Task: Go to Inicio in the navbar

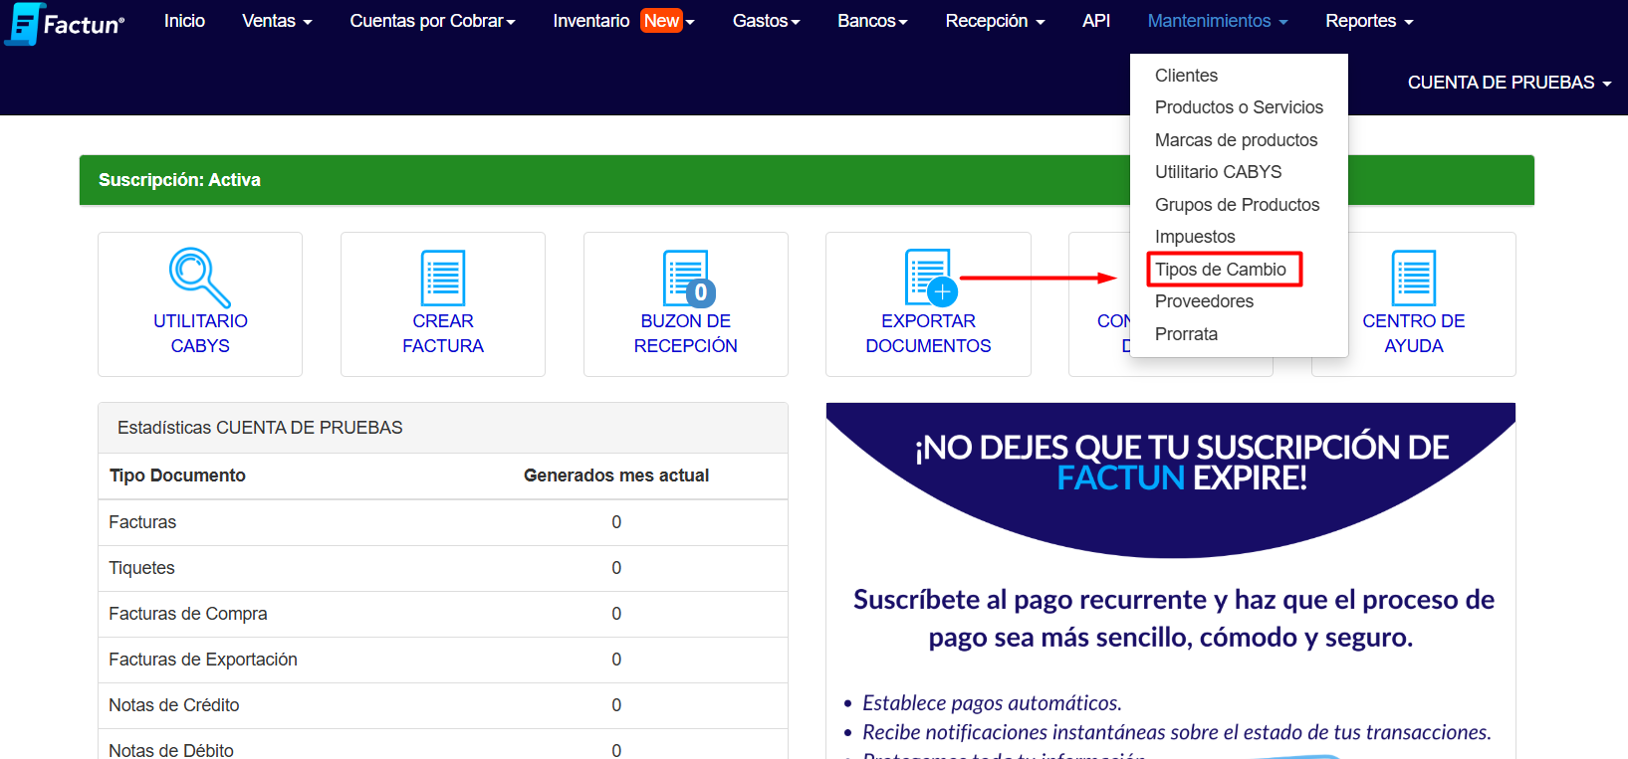Action: click(184, 21)
